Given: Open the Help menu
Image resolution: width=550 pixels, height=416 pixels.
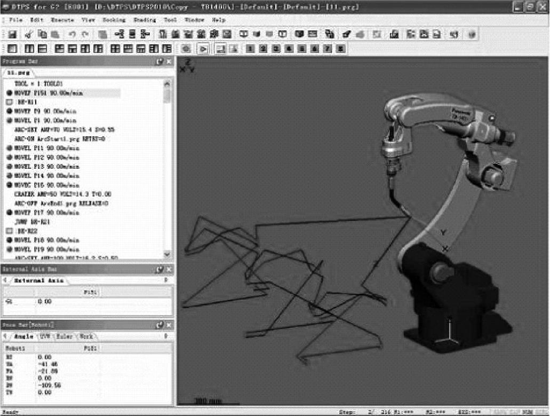Looking at the screenshot, I should tap(219, 20).
